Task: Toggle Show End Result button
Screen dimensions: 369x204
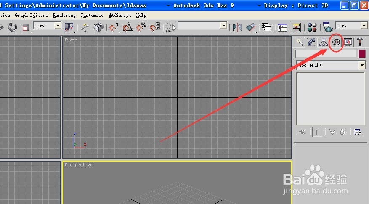Action: tap(317, 132)
